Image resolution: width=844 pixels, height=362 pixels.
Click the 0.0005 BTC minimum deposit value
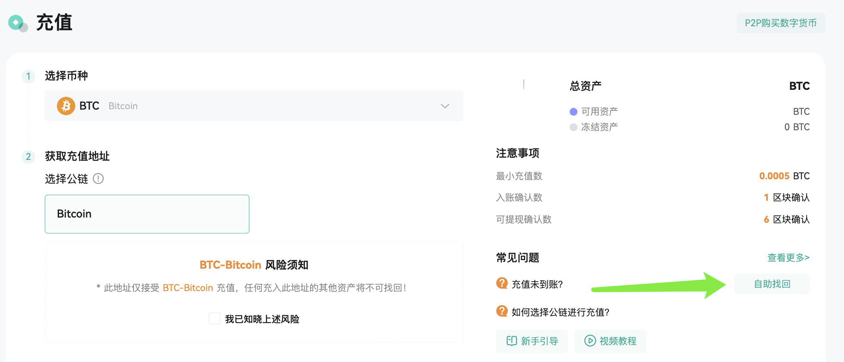(x=784, y=176)
